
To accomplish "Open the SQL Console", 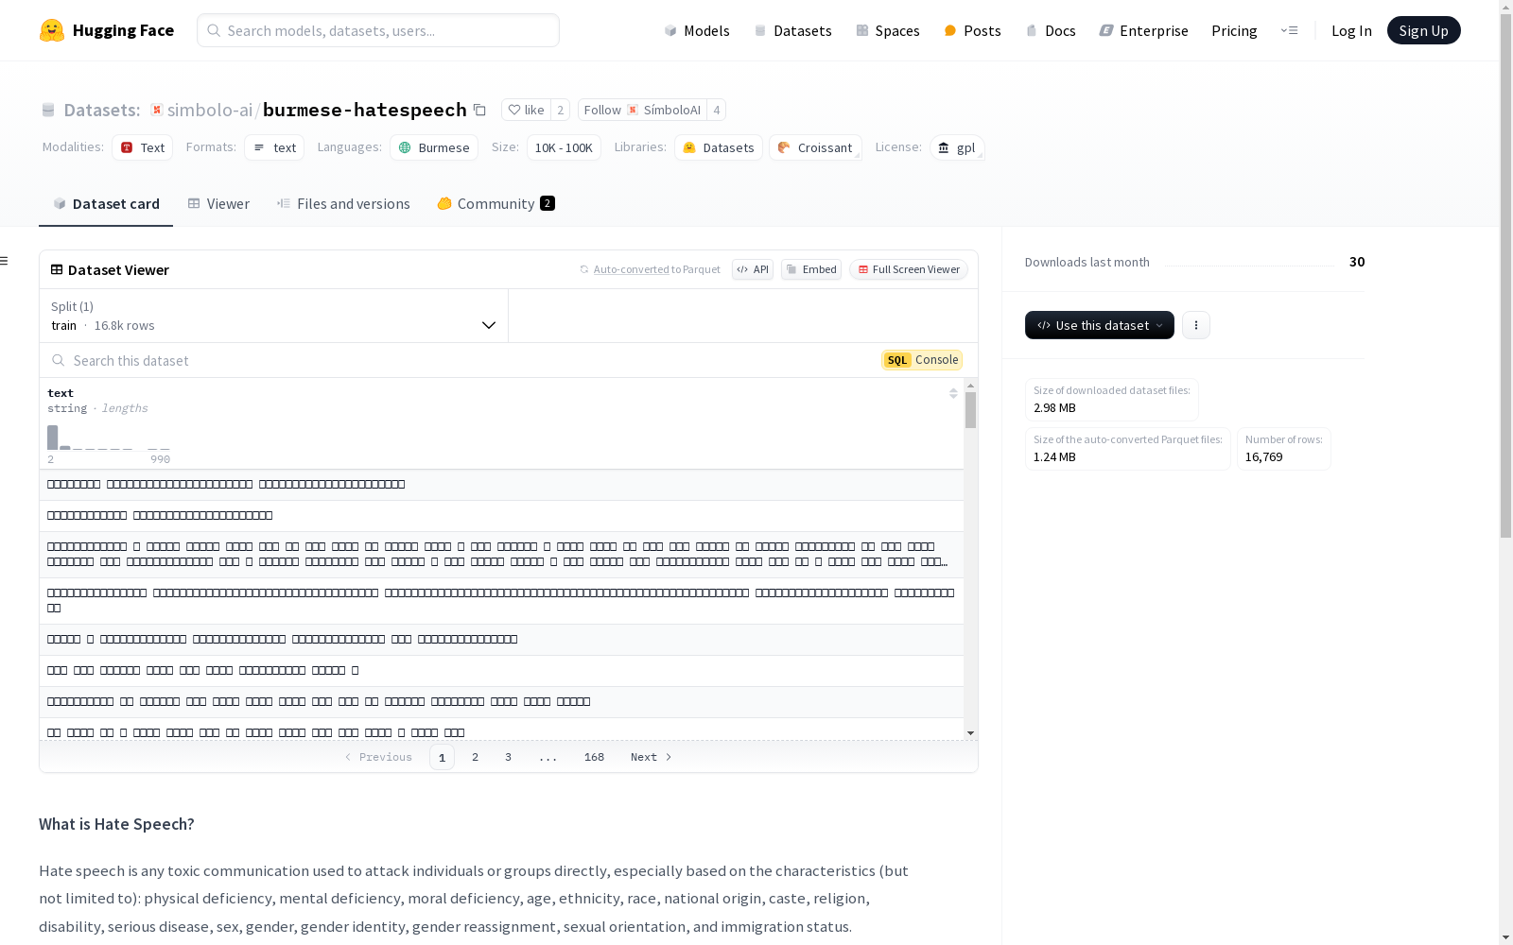I will 922,360.
